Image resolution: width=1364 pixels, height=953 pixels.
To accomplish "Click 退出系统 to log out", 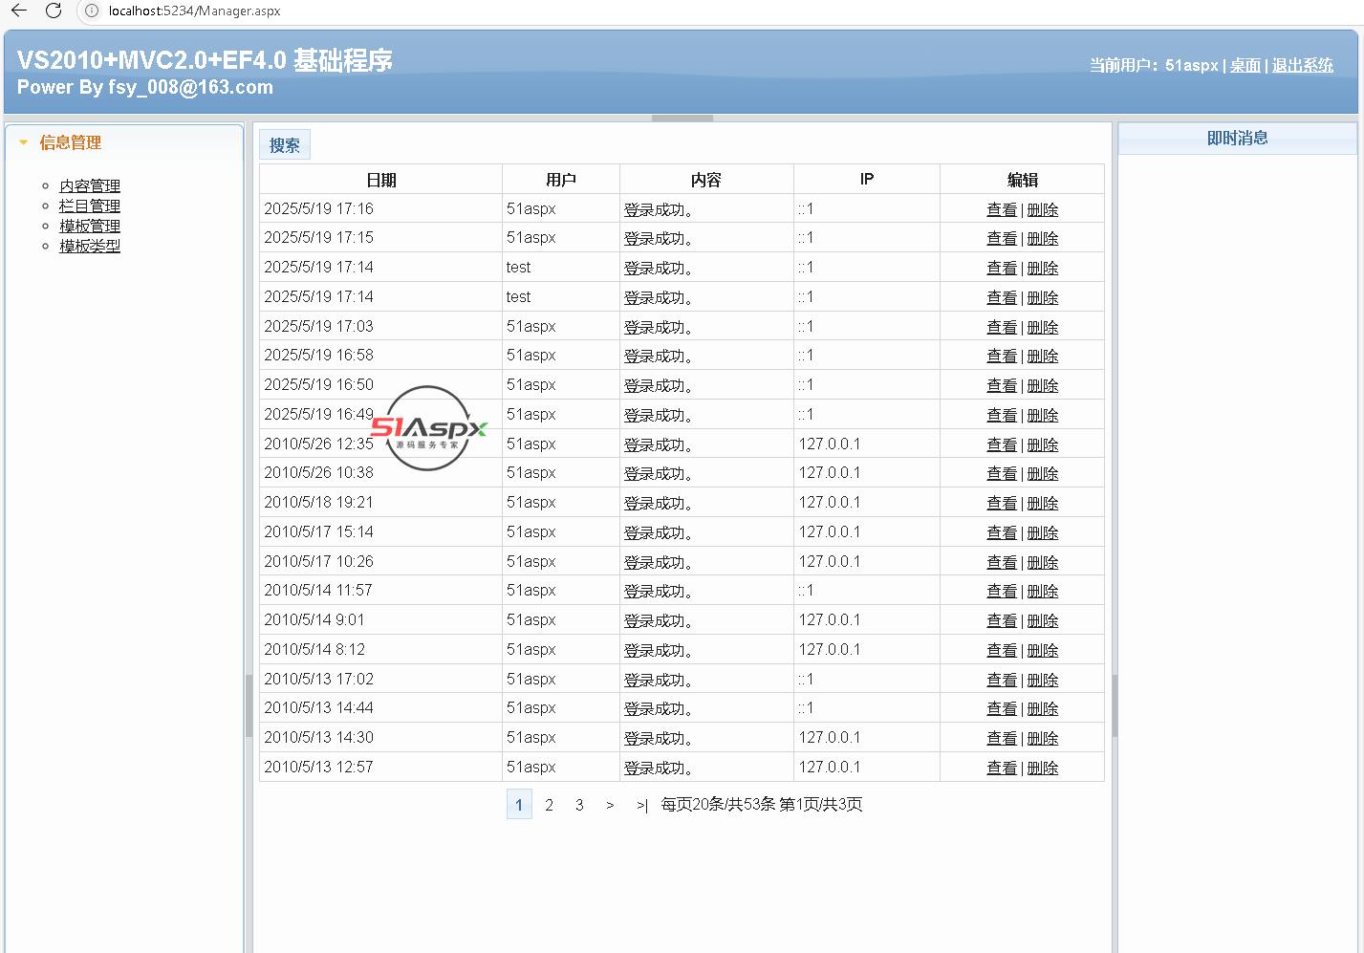I will click(1302, 65).
